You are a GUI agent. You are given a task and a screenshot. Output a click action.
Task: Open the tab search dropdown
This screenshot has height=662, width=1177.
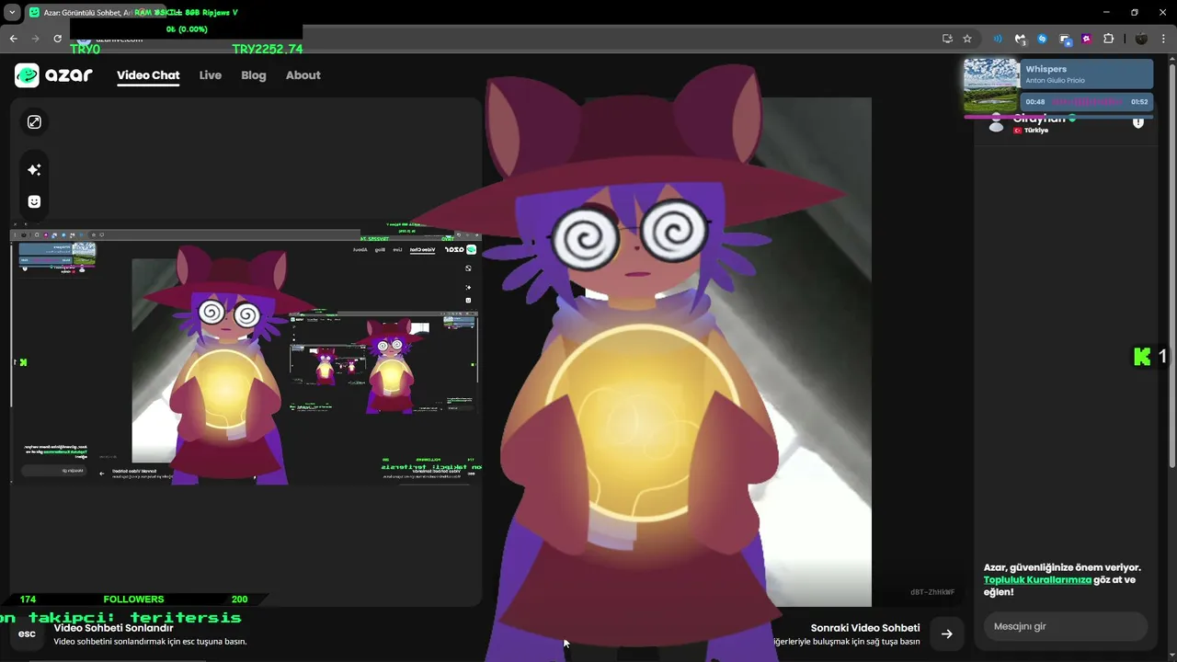(12, 13)
